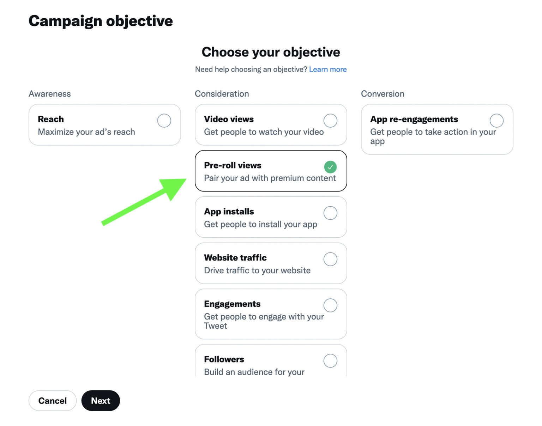Select the App installs radio button
This screenshot has width=542, height=426.
[x=330, y=213]
